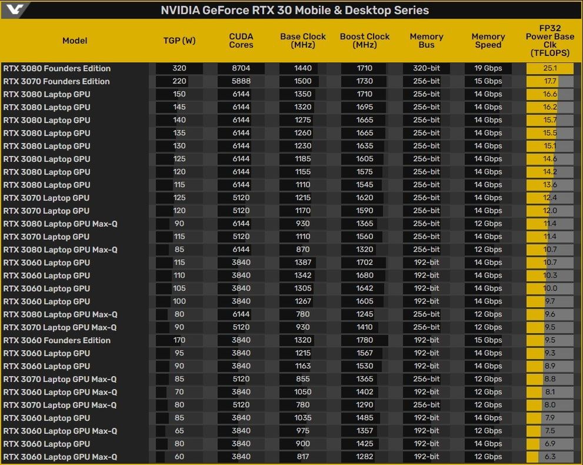Click the 1680 boost clock cell

point(364,275)
